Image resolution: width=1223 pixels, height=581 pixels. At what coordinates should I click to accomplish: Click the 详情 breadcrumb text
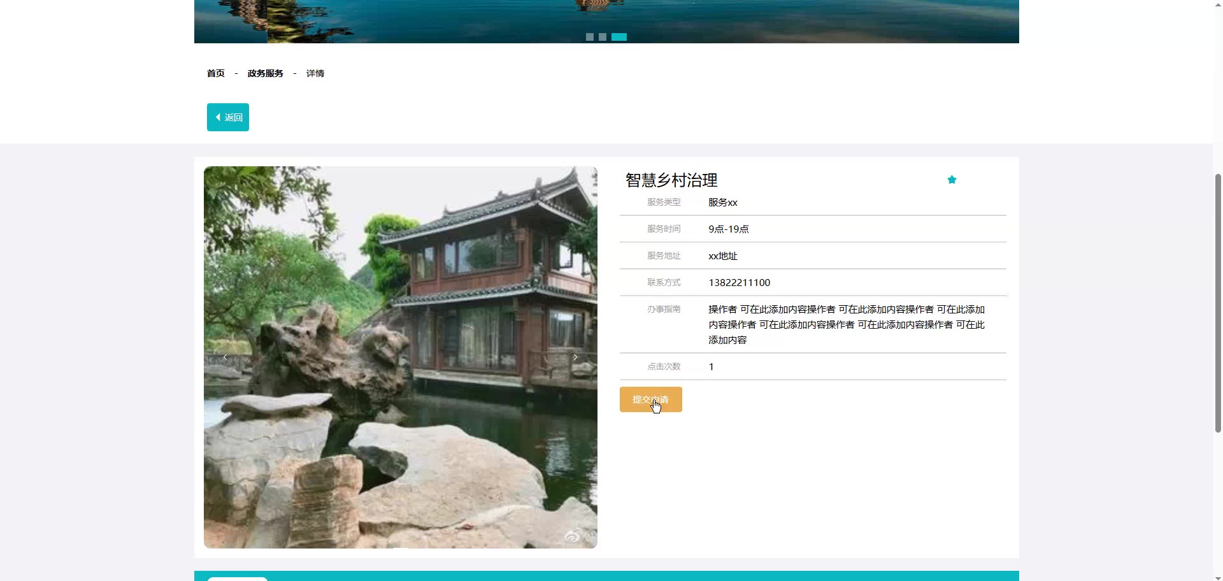[315, 73]
